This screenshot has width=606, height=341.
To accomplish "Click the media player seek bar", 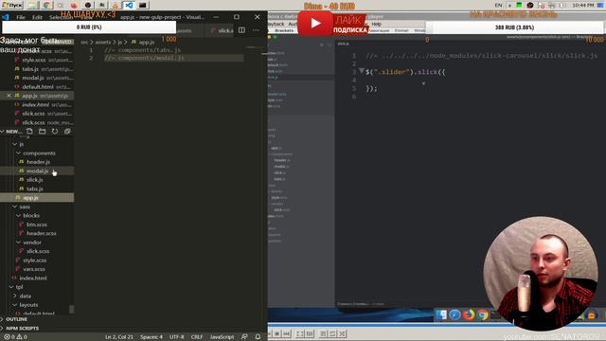I will [437, 324].
